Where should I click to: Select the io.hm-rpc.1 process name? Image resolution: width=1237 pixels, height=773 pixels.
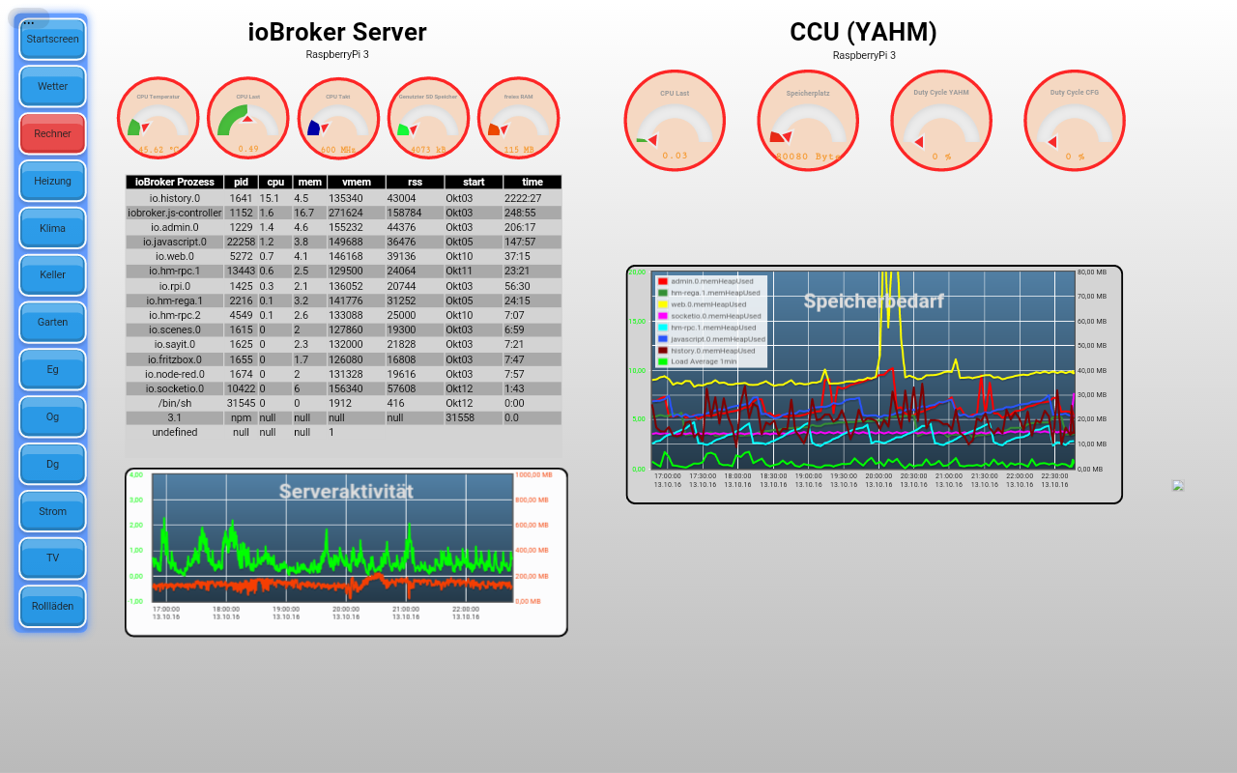(x=175, y=272)
